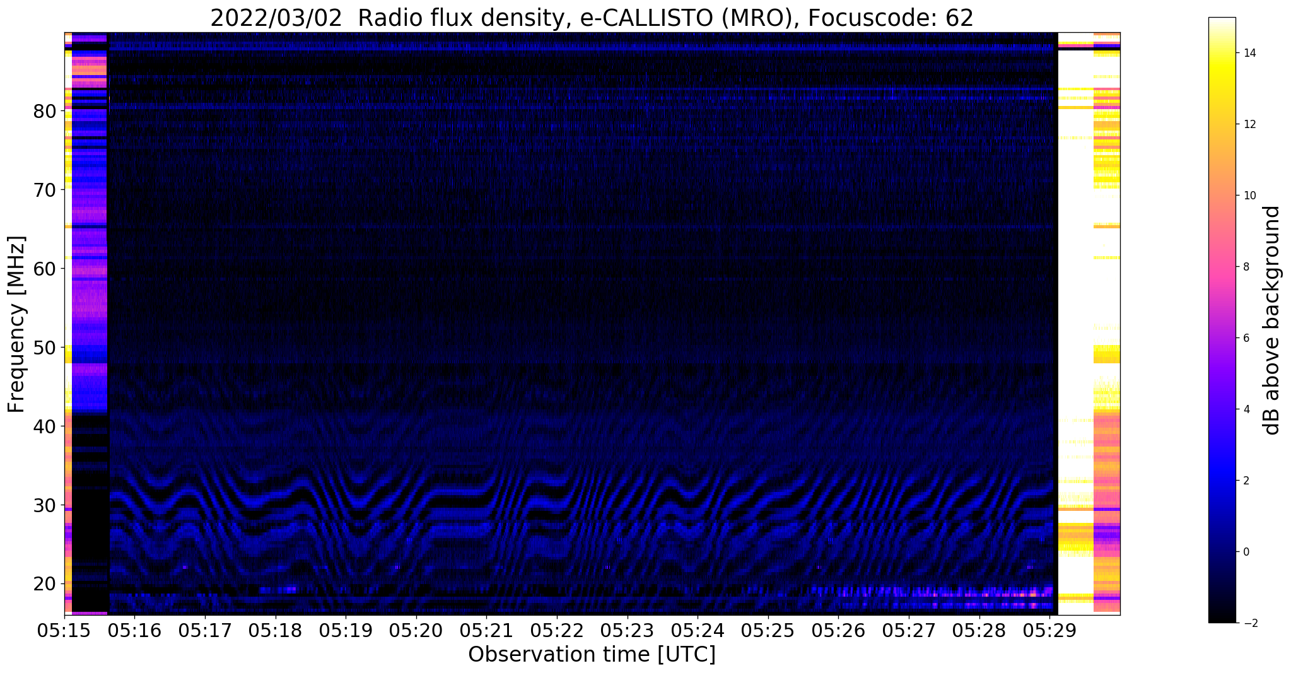Click the 05:29 time tick label
Image resolution: width=1291 pixels, height=673 pixels.
tap(1049, 631)
